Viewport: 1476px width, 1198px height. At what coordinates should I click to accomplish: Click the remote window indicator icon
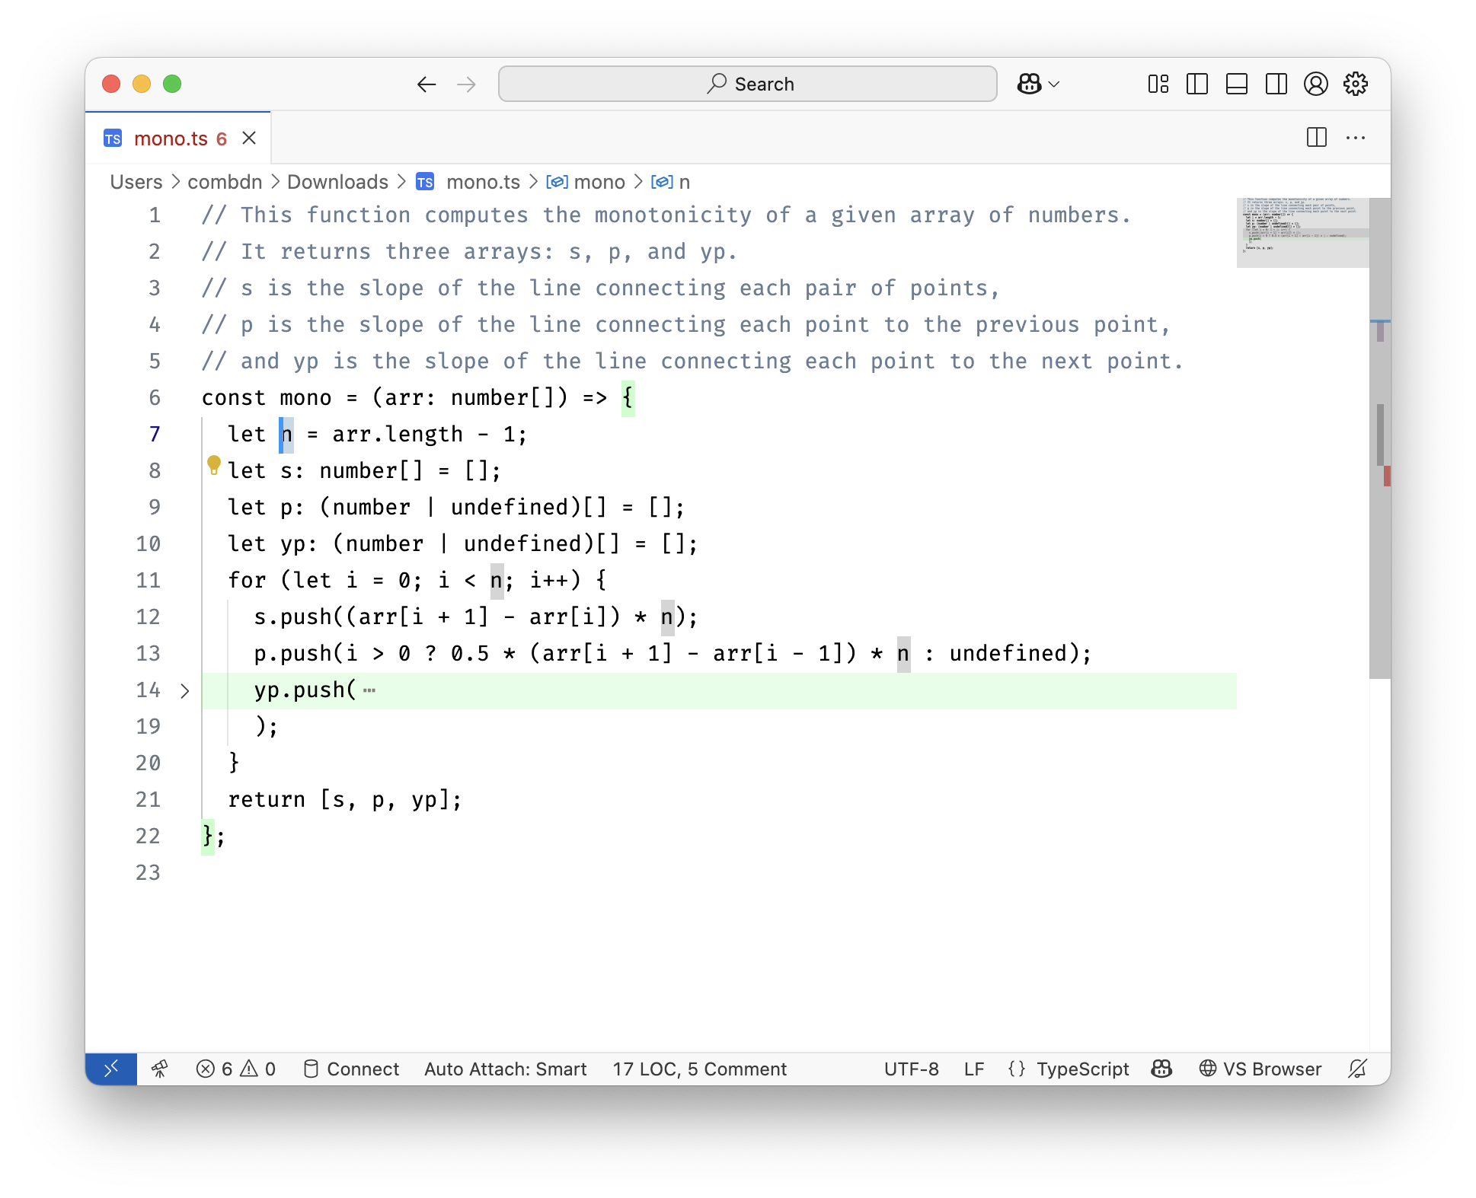click(x=111, y=1069)
